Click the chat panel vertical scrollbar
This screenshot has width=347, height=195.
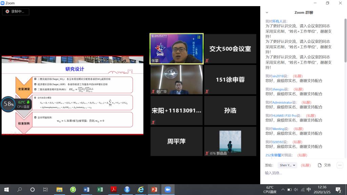pyautogui.click(x=345, y=41)
